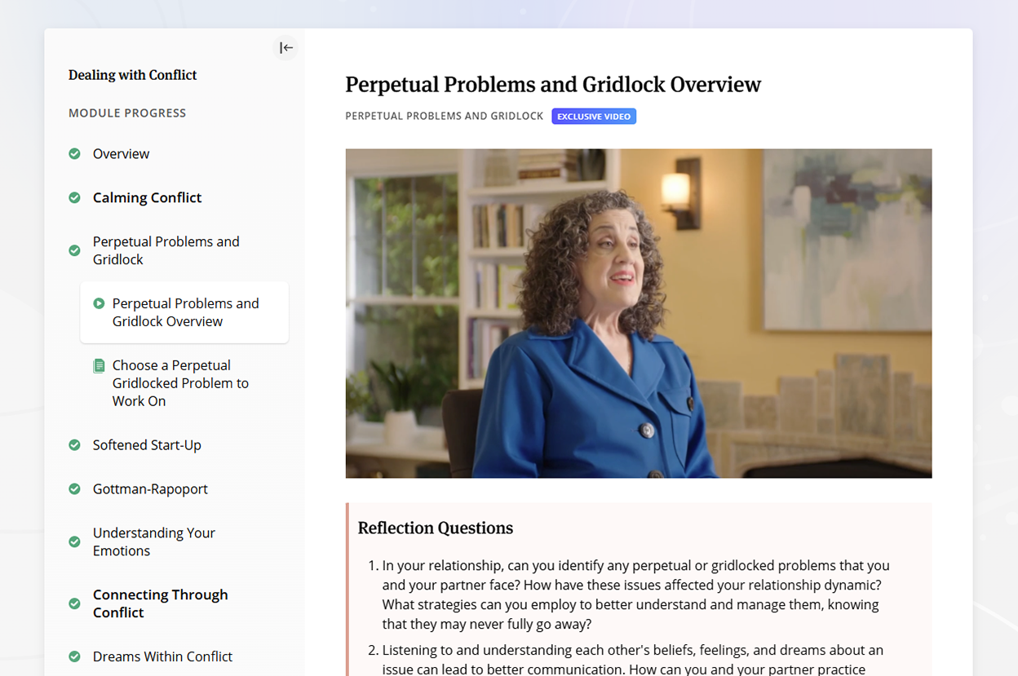Image resolution: width=1018 pixels, height=676 pixels.
Task: Click the checkmark next to Dreams Within Conflict
Action: [x=74, y=657]
